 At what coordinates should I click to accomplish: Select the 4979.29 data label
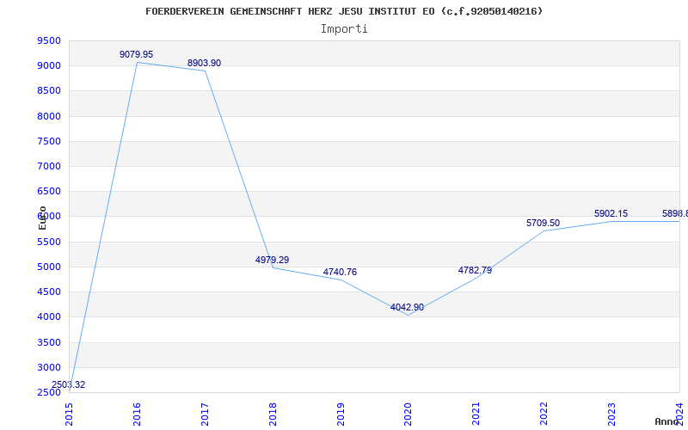pyautogui.click(x=272, y=260)
